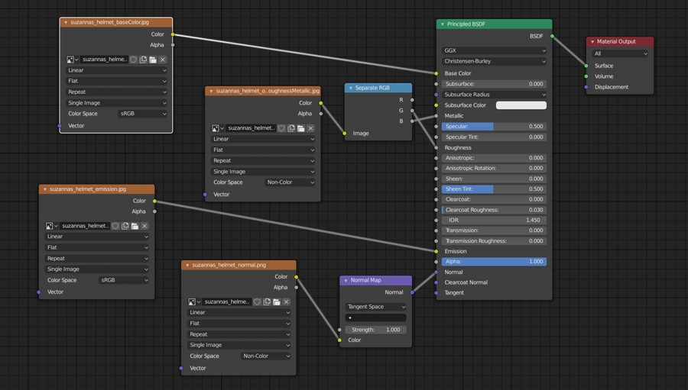
Task: Toggle fake user shield on emission node
Action: point(115,226)
